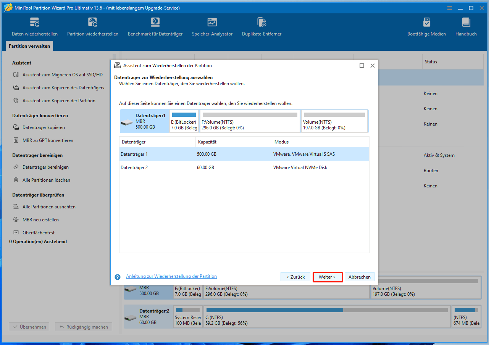This screenshot has height=345, width=489.
Task: Open the Anleitung zur Wiederherstellung der Partition link
Action: coord(171,276)
